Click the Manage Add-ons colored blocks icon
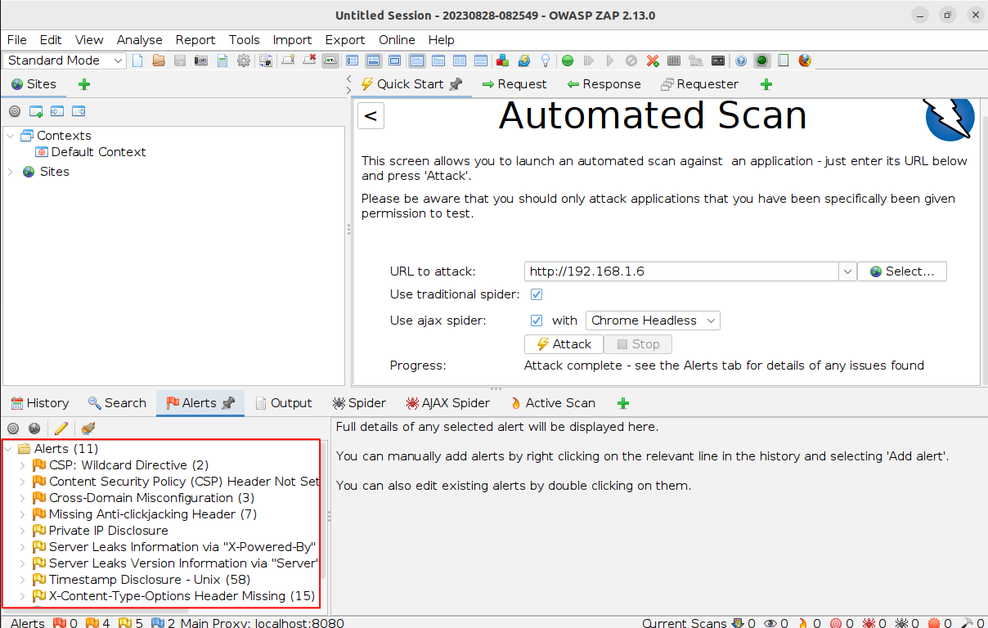Image resolution: width=988 pixels, height=628 pixels. 502,61
